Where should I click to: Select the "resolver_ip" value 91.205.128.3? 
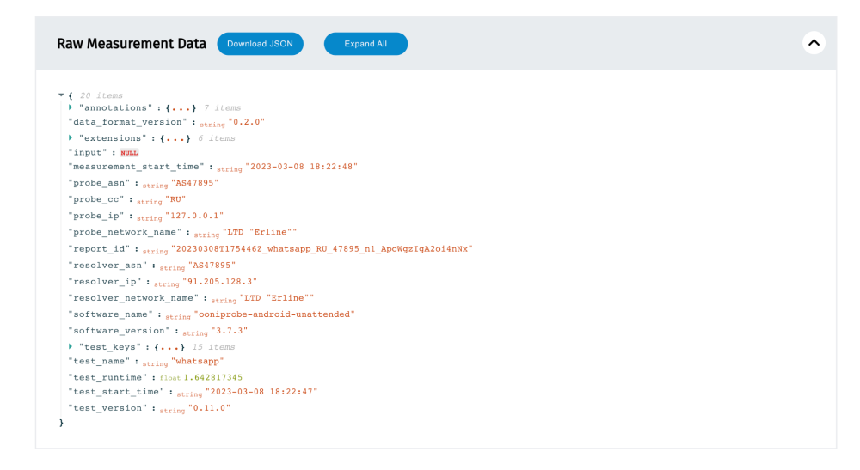tap(219, 282)
